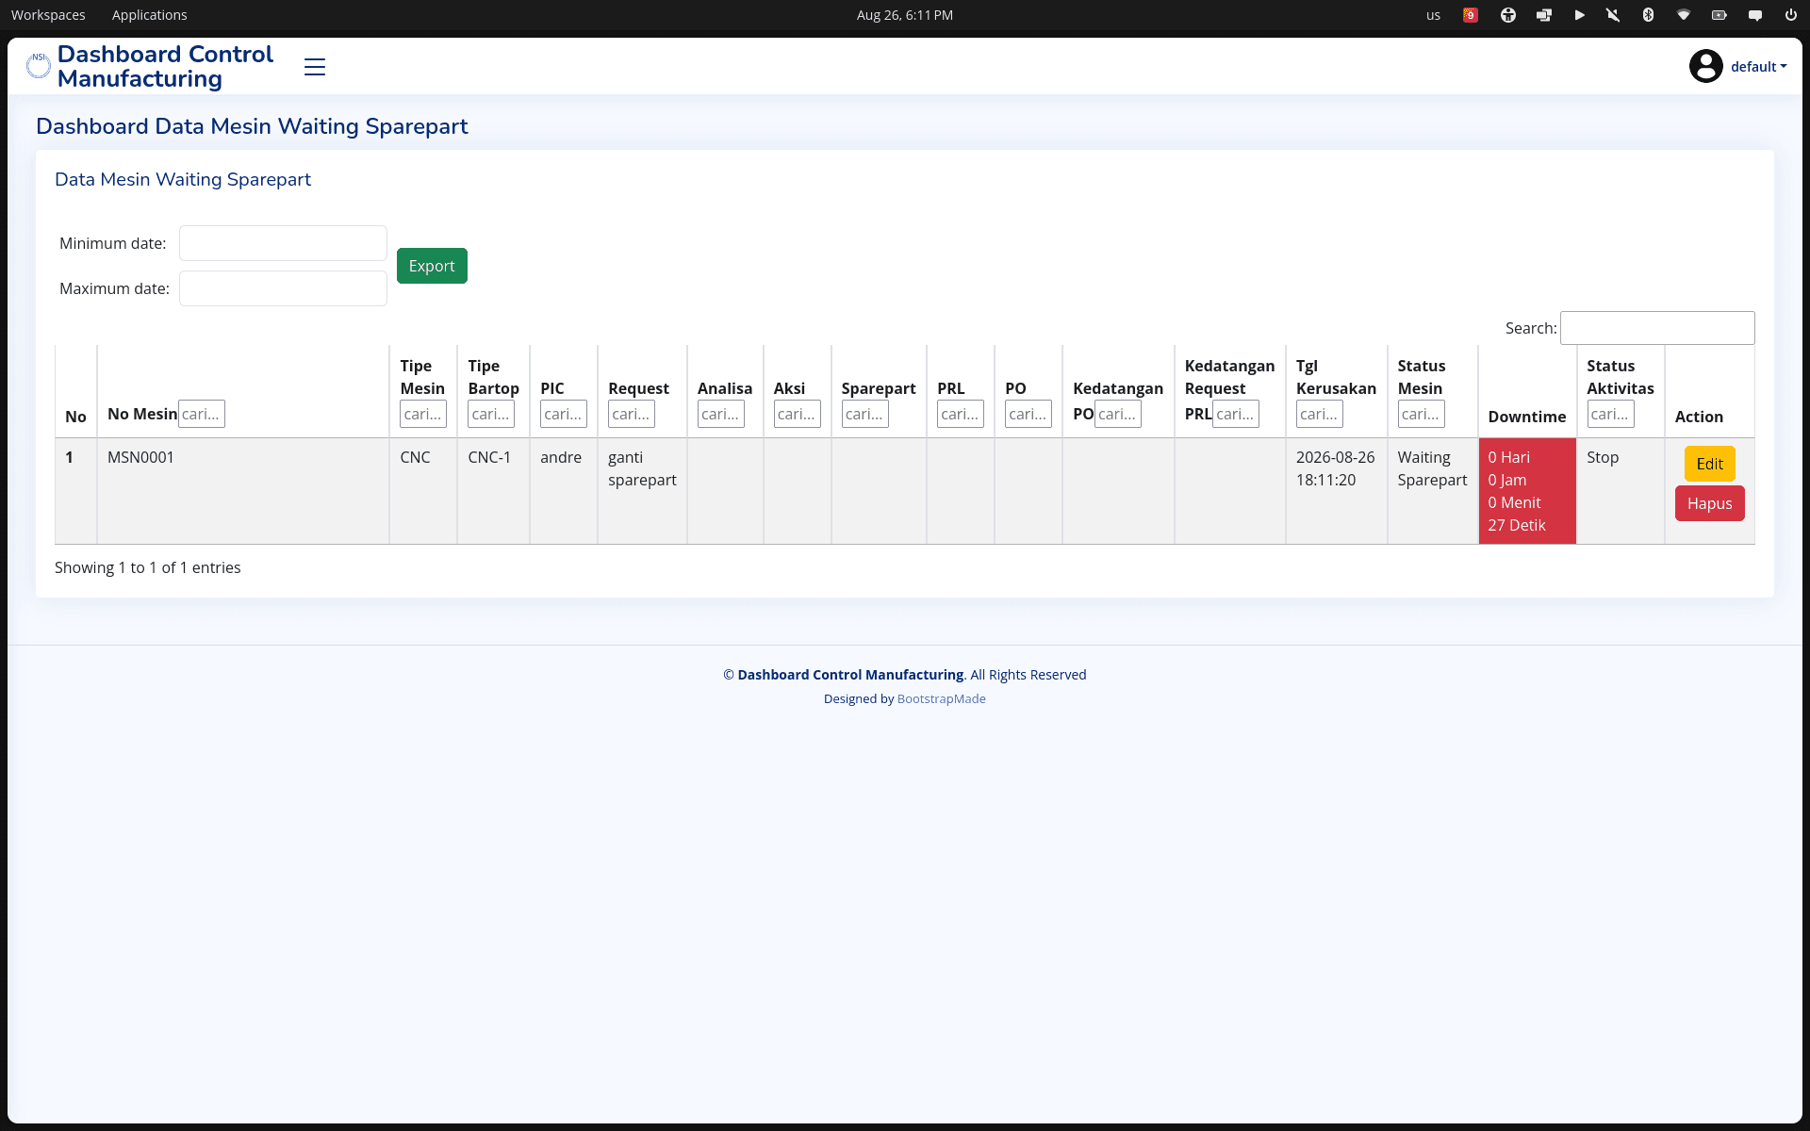The image size is (1810, 1131).
Task: Click the Status Mesin filter input
Action: pyautogui.click(x=1422, y=414)
